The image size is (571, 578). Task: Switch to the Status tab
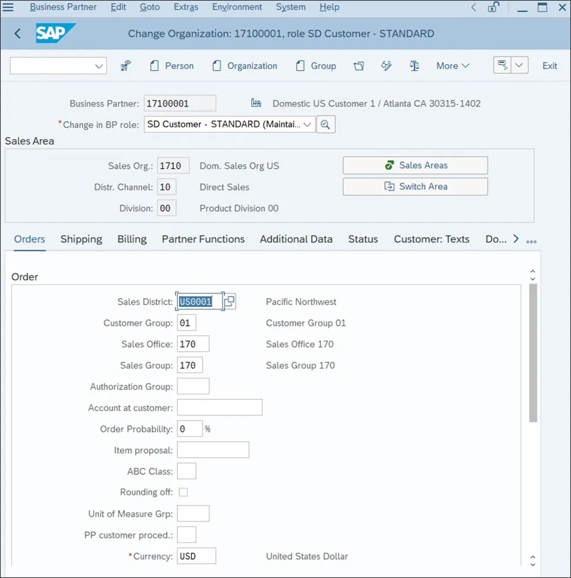coord(363,239)
